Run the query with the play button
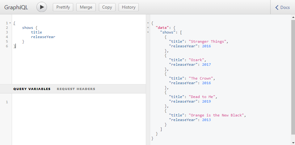This screenshot has width=295, height=145. 42,7
